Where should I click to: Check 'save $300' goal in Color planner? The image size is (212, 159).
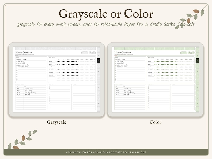[116, 63]
